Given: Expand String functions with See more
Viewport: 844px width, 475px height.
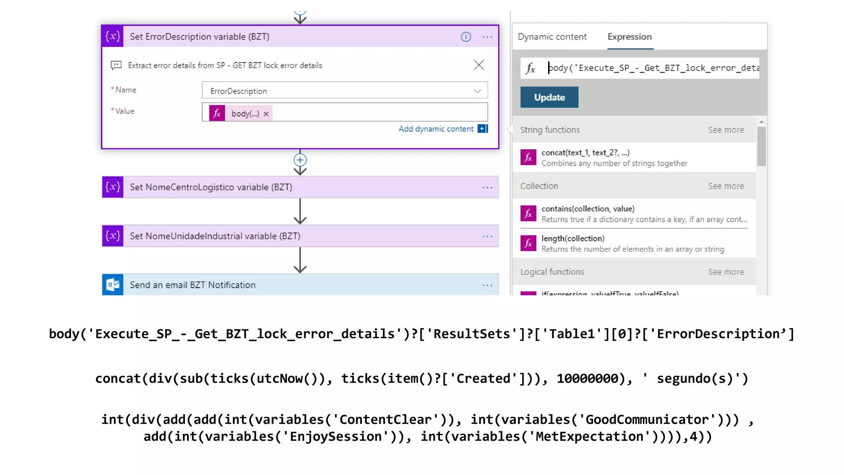Looking at the screenshot, I should coord(726,130).
